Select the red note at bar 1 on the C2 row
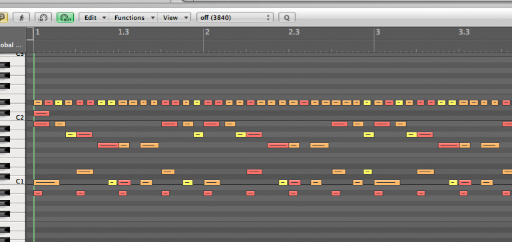 pos(41,124)
